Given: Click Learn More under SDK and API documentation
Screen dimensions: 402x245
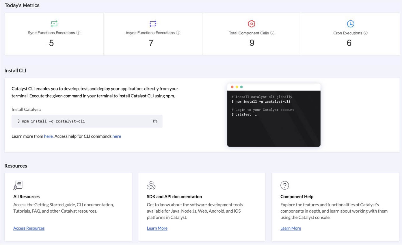Looking at the screenshot, I should click(x=157, y=228).
